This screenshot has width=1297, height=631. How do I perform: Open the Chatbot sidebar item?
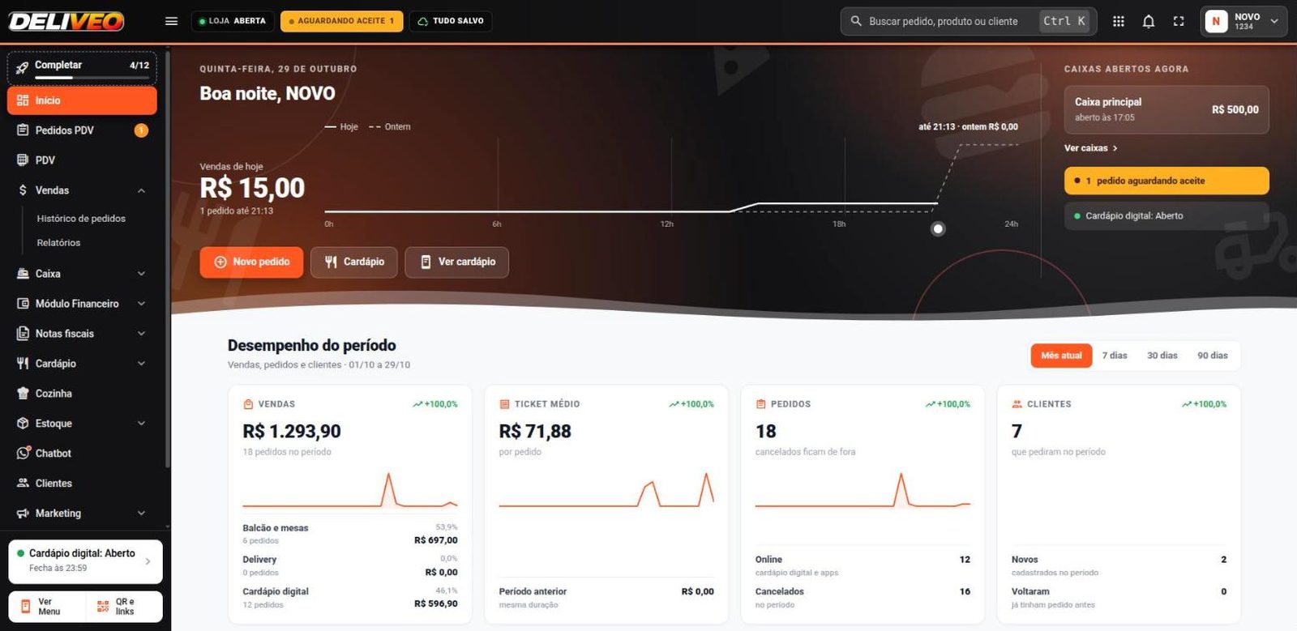[82, 453]
